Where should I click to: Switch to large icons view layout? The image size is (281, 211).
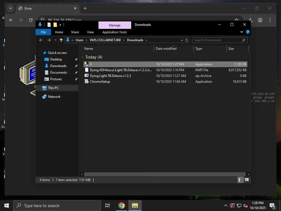coord(247,180)
